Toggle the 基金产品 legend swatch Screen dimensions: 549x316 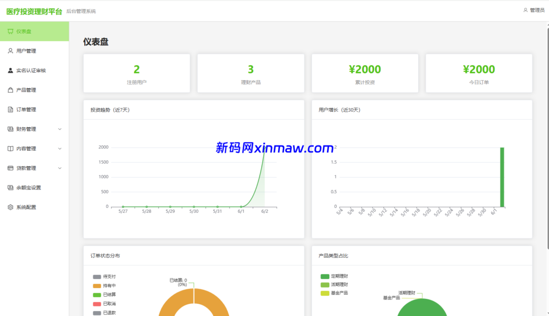[x=325, y=294]
